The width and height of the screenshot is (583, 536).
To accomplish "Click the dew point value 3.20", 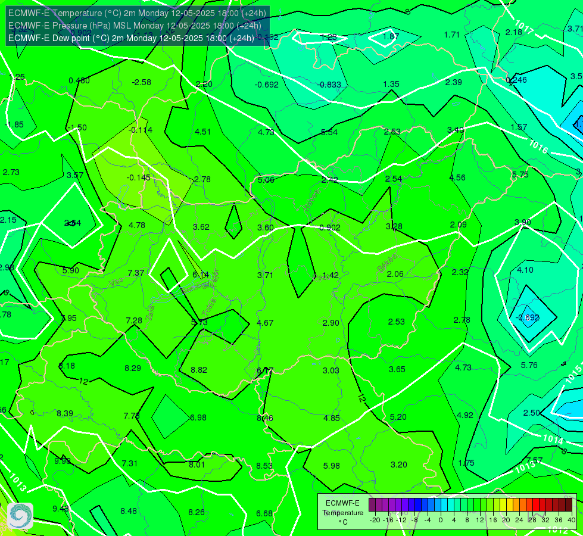I will pos(399,464).
